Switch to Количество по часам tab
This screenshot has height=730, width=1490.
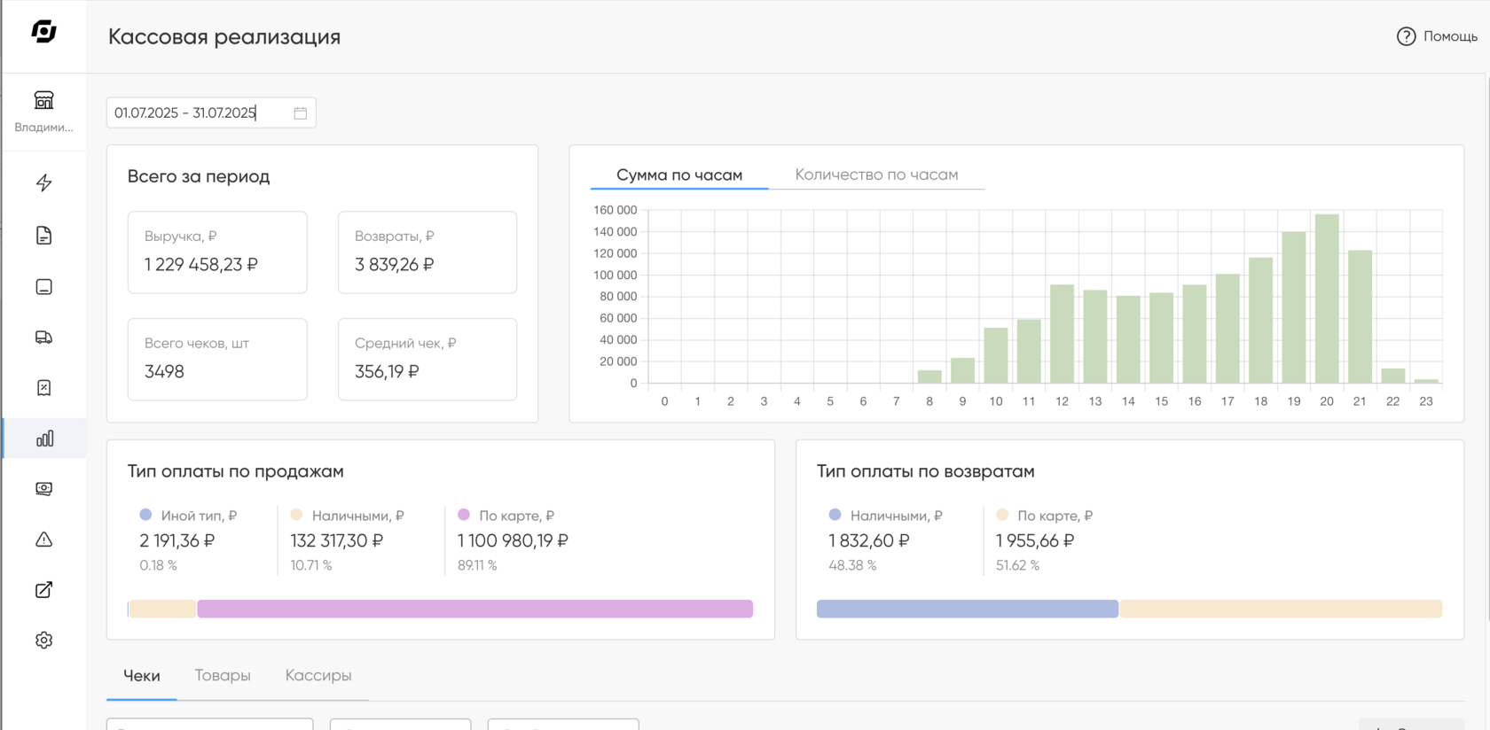tap(876, 175)
